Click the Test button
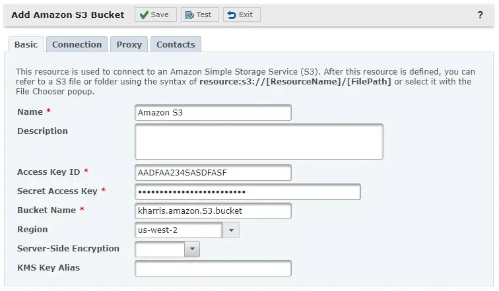 pyautogui.click(x=199, y=15)
